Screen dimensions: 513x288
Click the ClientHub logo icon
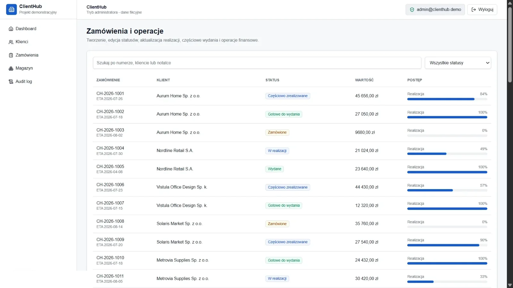[x=12, y=10]
